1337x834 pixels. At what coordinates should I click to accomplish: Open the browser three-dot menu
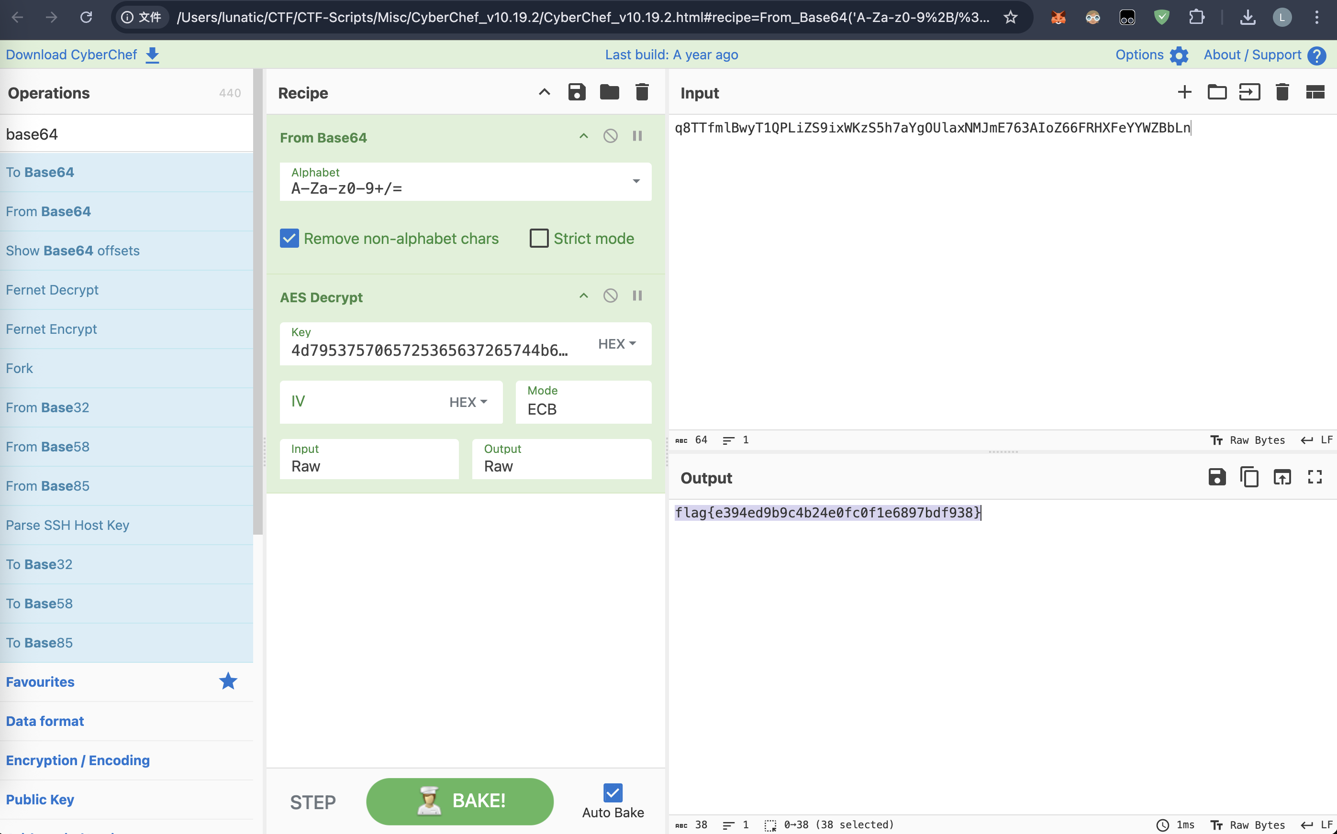tap(1316, 17)
